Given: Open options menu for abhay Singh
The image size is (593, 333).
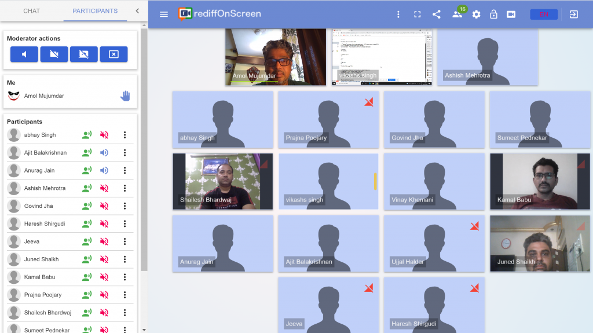Looking at the screenshot, I should [x=125, y=135].
